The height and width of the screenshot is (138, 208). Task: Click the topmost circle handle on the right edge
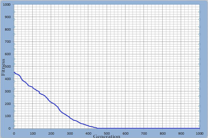[x=199, y=12]
